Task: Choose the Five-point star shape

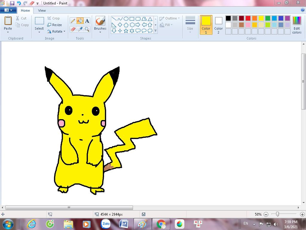Action: 126,31
